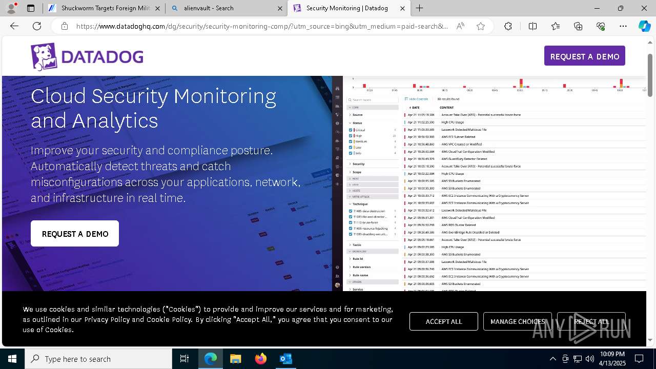Uncheck the Low status checkbox in dashboard

(351, 148)
